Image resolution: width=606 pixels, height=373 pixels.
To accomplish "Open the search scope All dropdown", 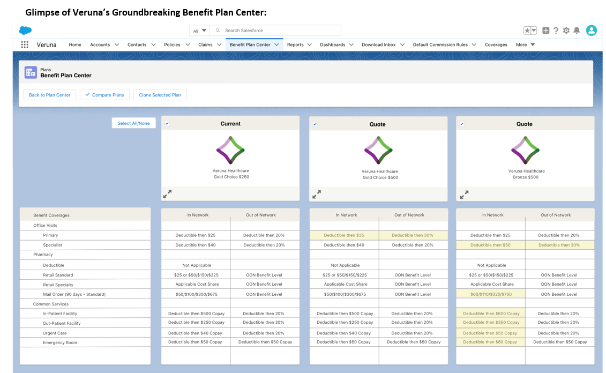I will pyautogui.click(x=199, y=31).
